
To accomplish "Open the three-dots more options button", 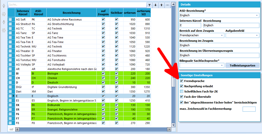I will [x=167, y=5].
